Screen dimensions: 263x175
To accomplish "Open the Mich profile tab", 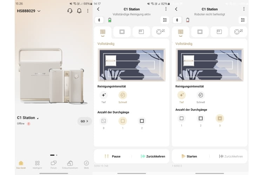I will pos(86,165).
